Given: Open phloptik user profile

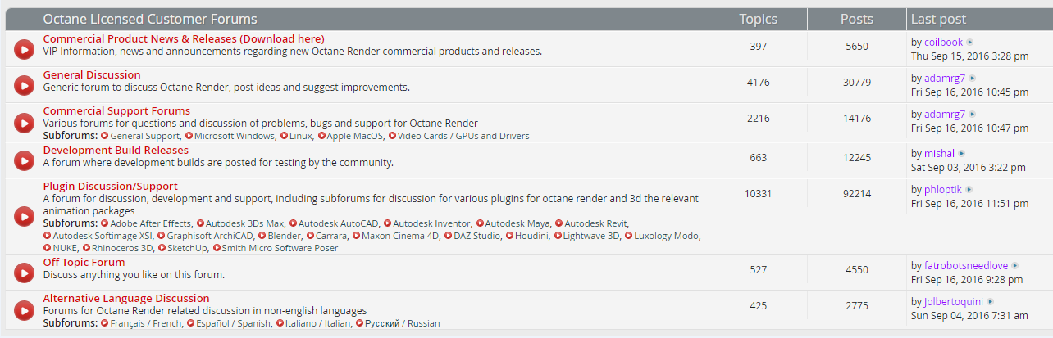Looking at the screenshot, I should pos(942,190).
